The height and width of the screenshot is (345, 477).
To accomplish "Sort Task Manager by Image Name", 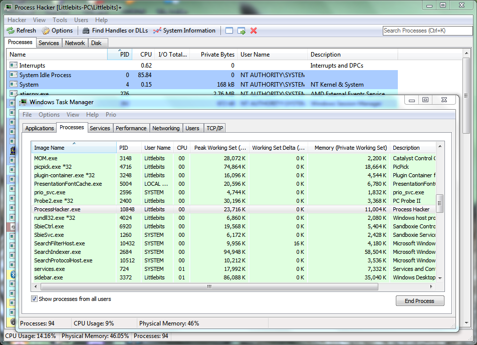I will (74, 148).
